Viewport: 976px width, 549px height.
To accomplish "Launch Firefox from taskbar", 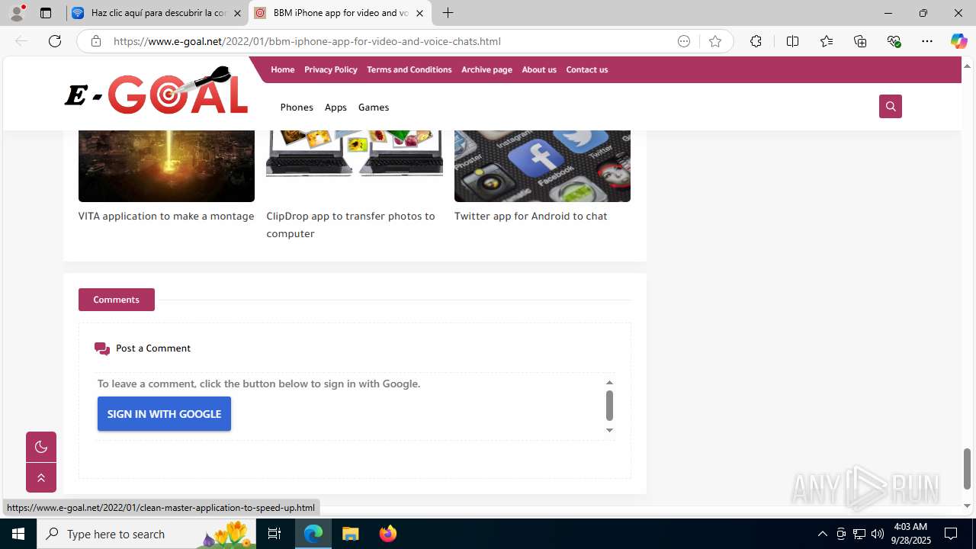I will pyautogui.click(x=388, y=534).
